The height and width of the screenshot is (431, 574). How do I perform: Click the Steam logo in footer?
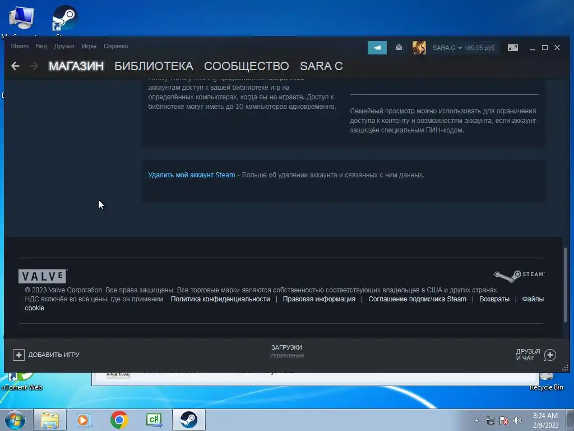(519, 276)
